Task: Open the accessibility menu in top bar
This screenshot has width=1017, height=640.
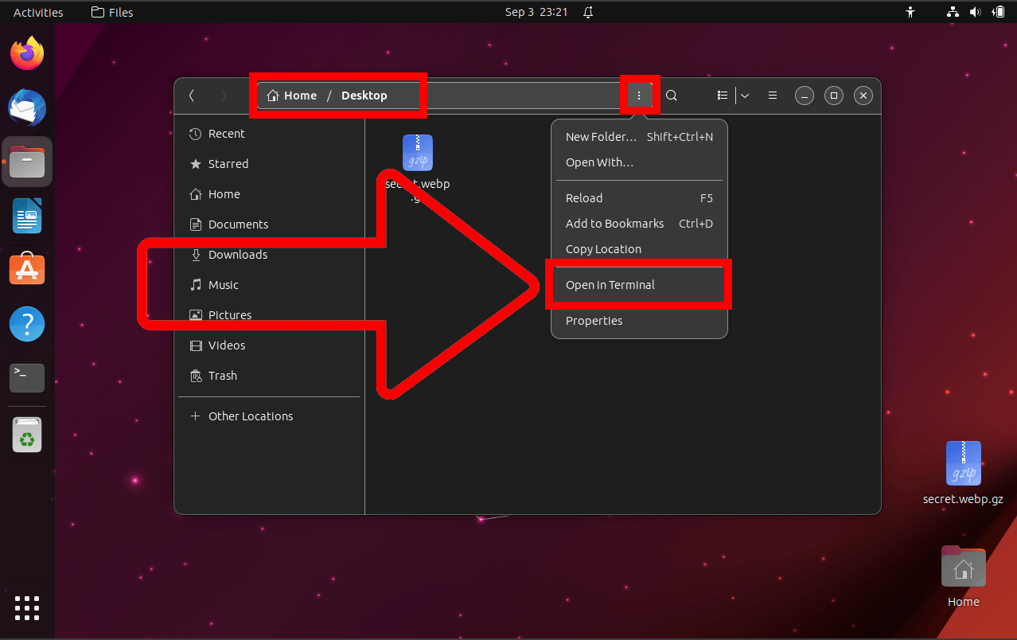Action: [910, 12]
